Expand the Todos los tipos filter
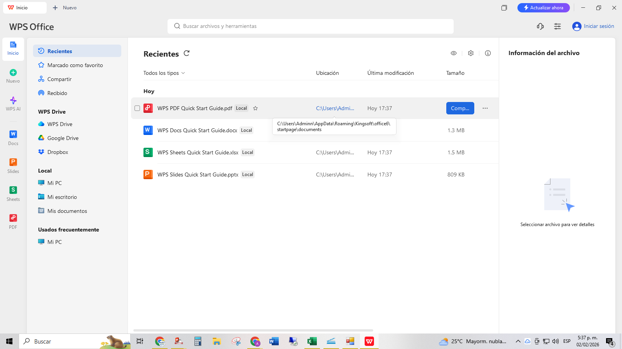Screen dimensions: 622x349 click(164, 73)
